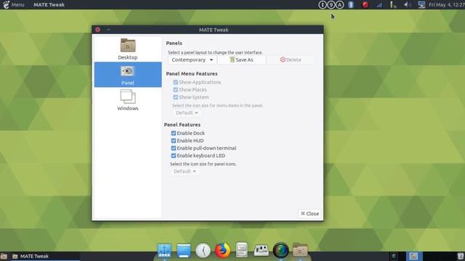Click the Close button in dialog
Screen dimensions: 465x261
tap(310, 213)
